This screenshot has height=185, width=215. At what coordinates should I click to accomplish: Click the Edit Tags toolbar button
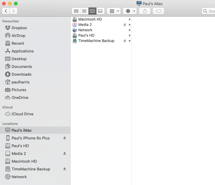tap(158, 11)
